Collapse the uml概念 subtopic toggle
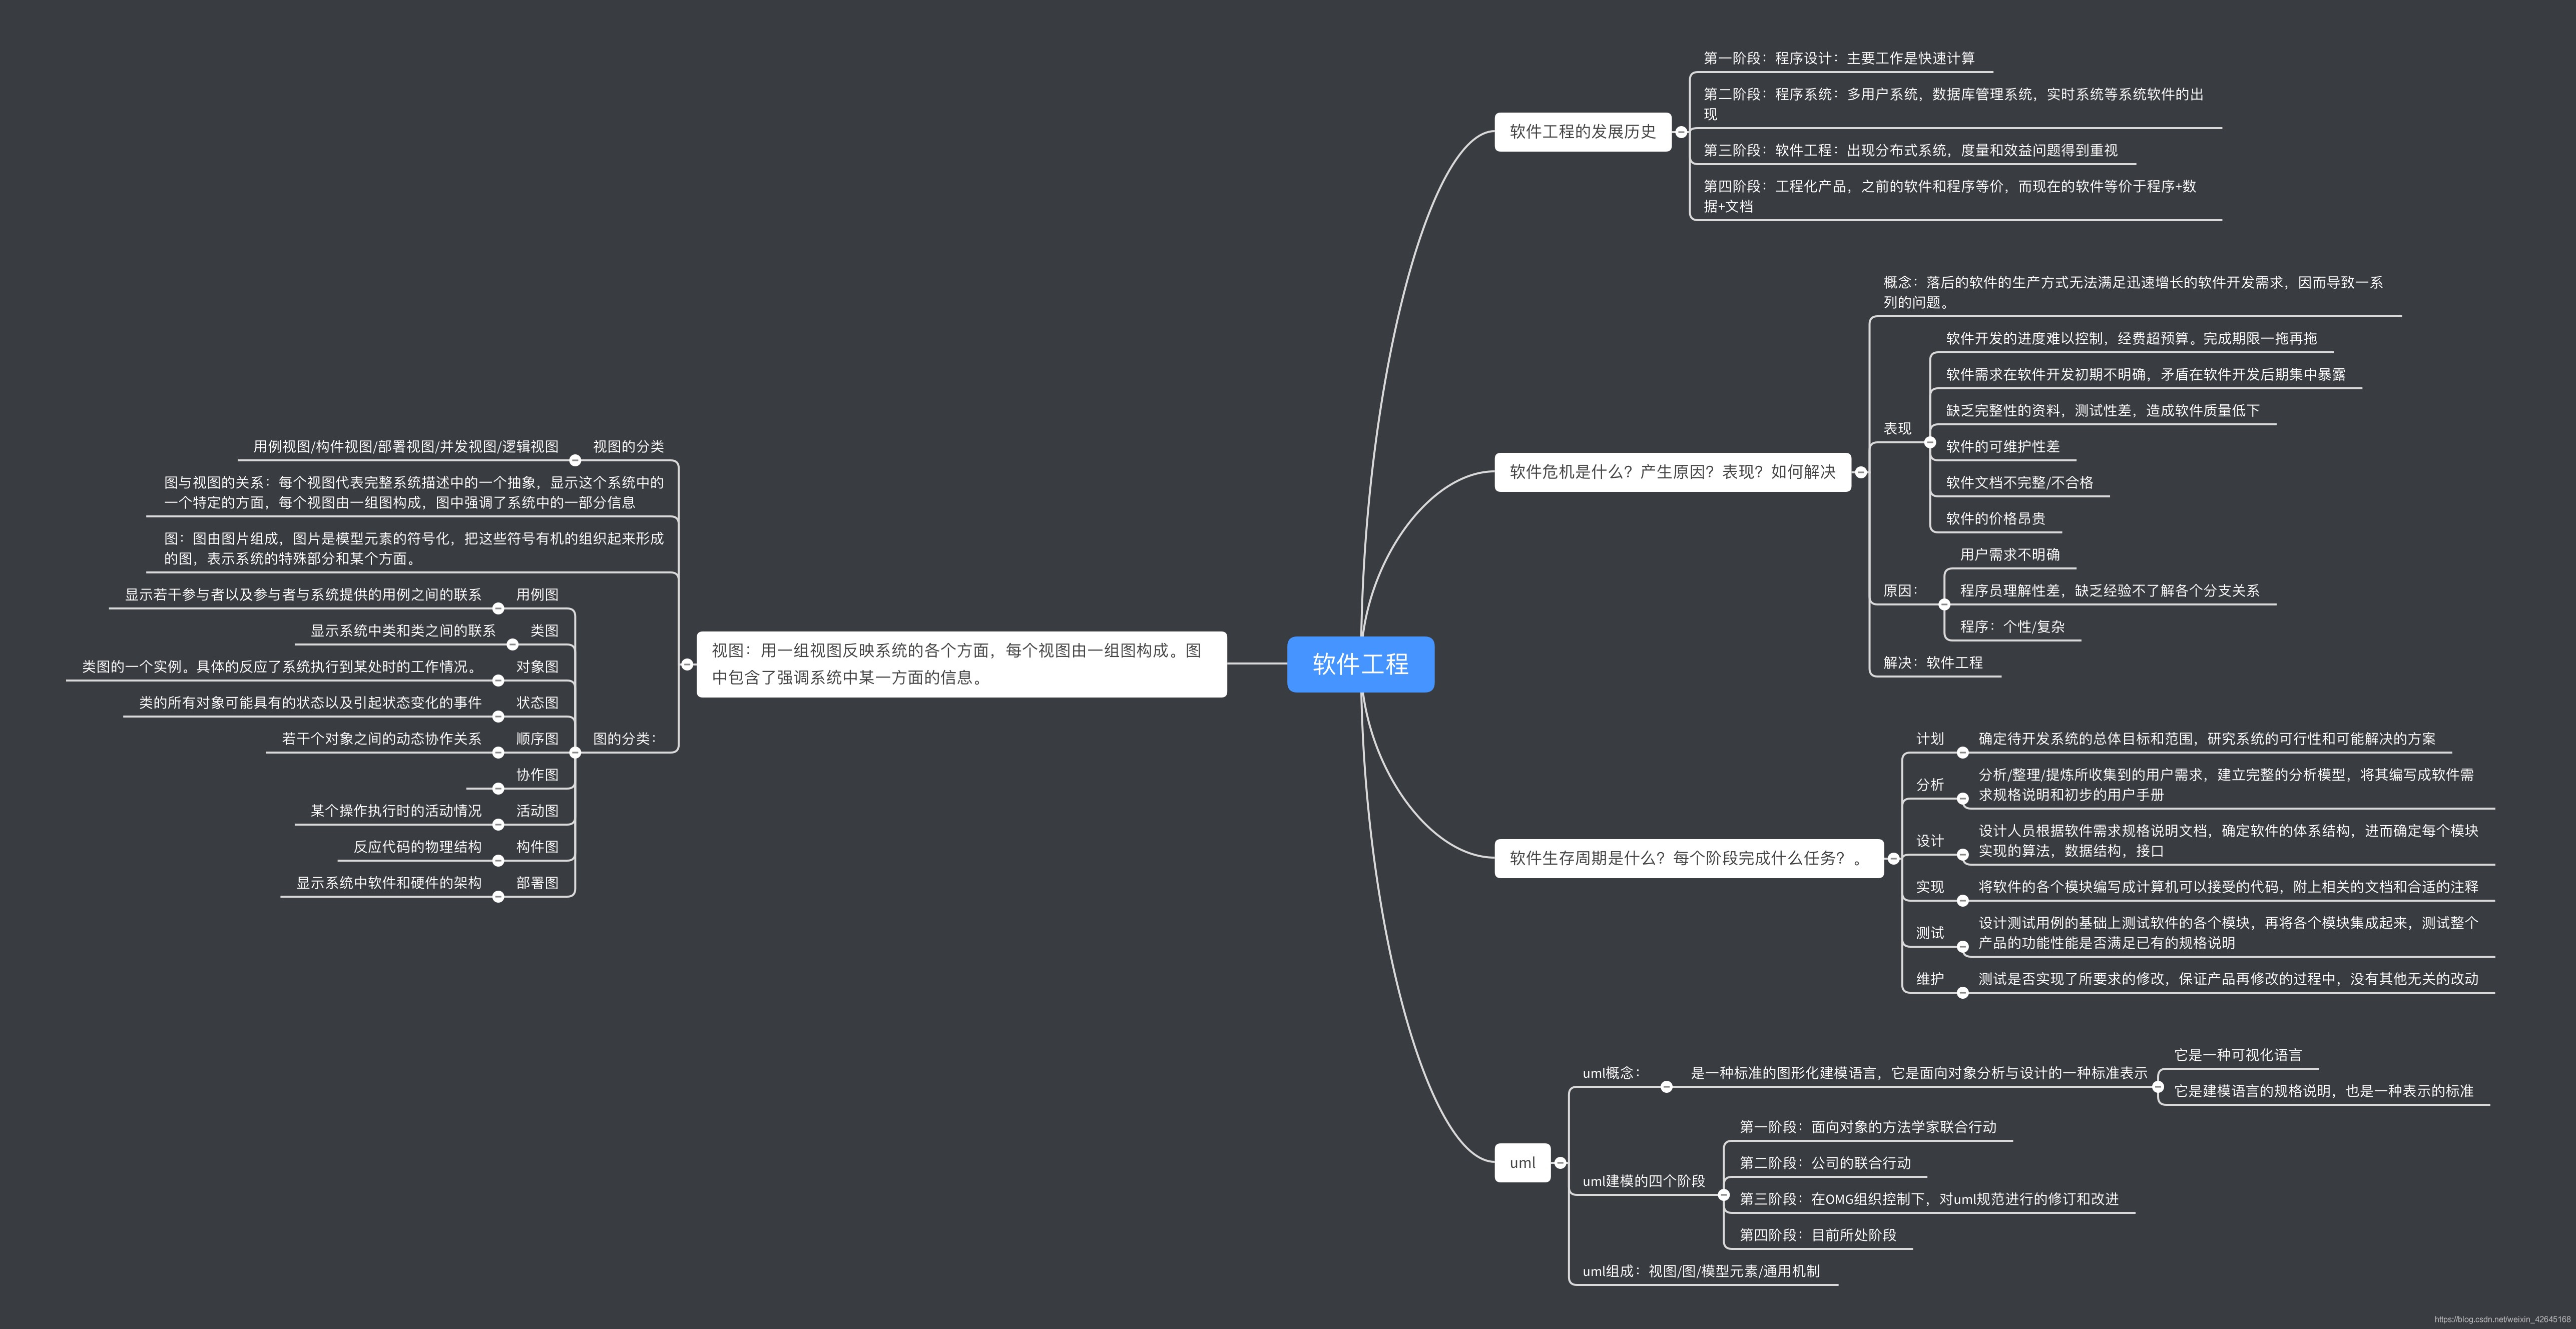 (x=1666, y=1087)
